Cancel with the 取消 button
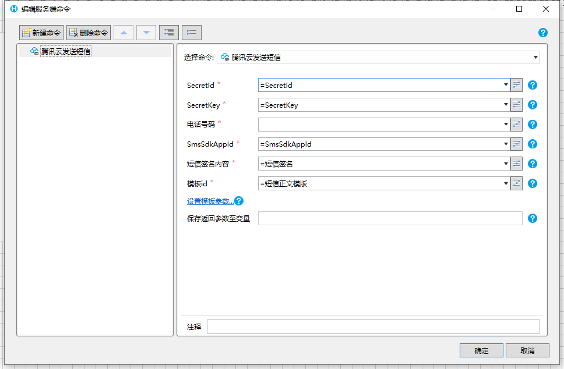This screenshot has height=369, width=564. pyautogui.click(x=527, y=351)
